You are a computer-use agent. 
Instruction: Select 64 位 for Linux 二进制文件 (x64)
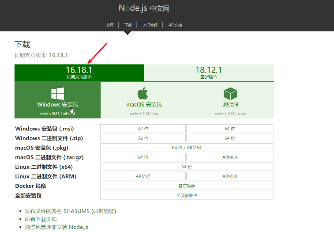click(187, 167)
